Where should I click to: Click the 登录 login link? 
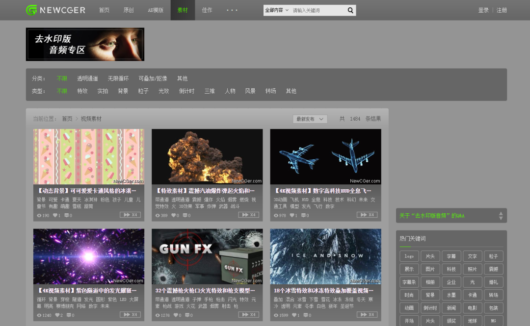coord(483,10)
